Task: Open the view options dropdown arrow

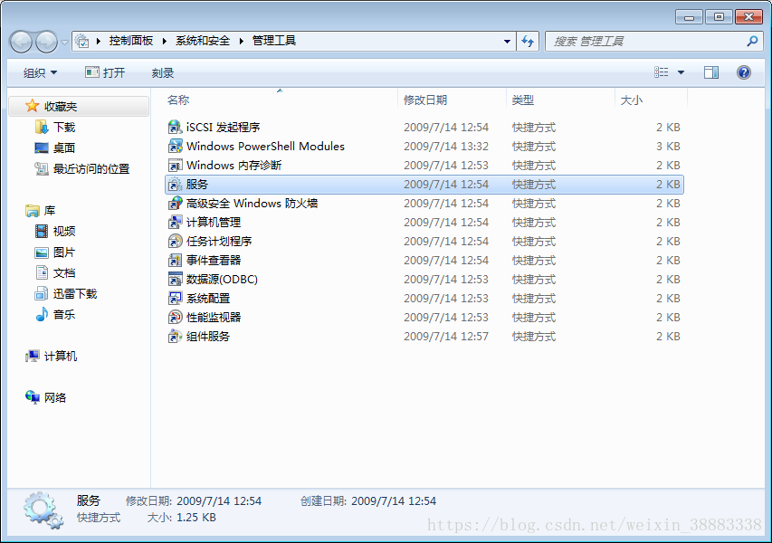Action: pos(681,73)
